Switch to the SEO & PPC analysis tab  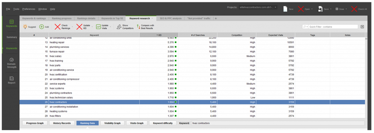pyautogui.click(x=171, y=18)
